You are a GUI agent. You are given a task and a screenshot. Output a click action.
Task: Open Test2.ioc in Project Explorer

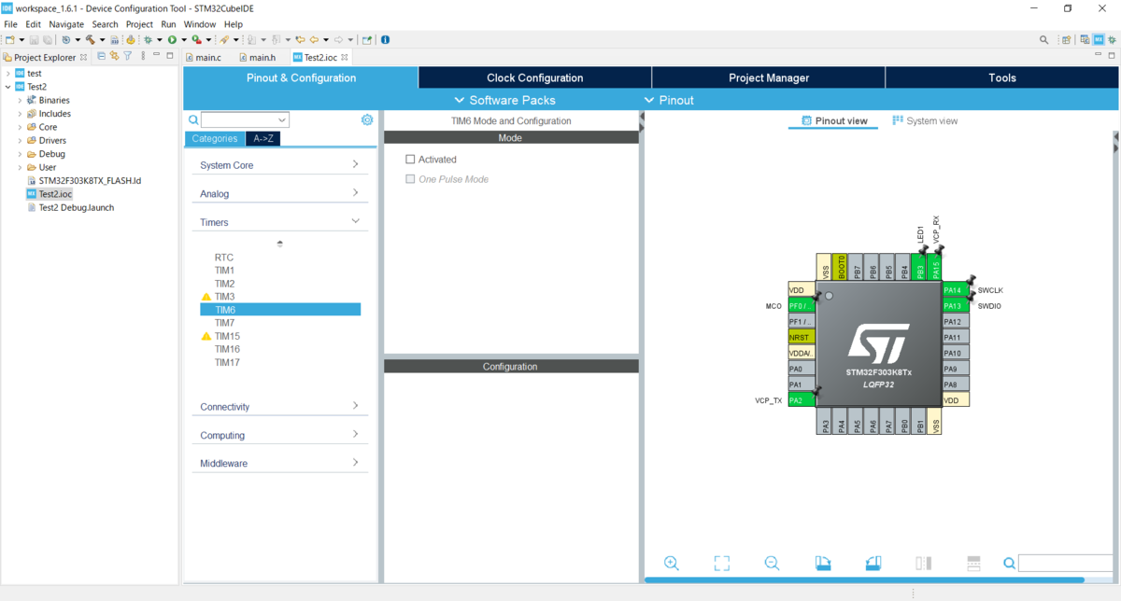(55, 194)
